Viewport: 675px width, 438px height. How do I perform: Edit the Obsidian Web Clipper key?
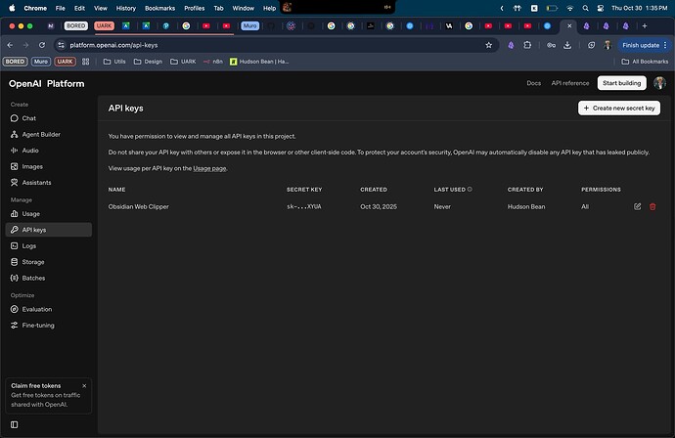tap(638, 206)
